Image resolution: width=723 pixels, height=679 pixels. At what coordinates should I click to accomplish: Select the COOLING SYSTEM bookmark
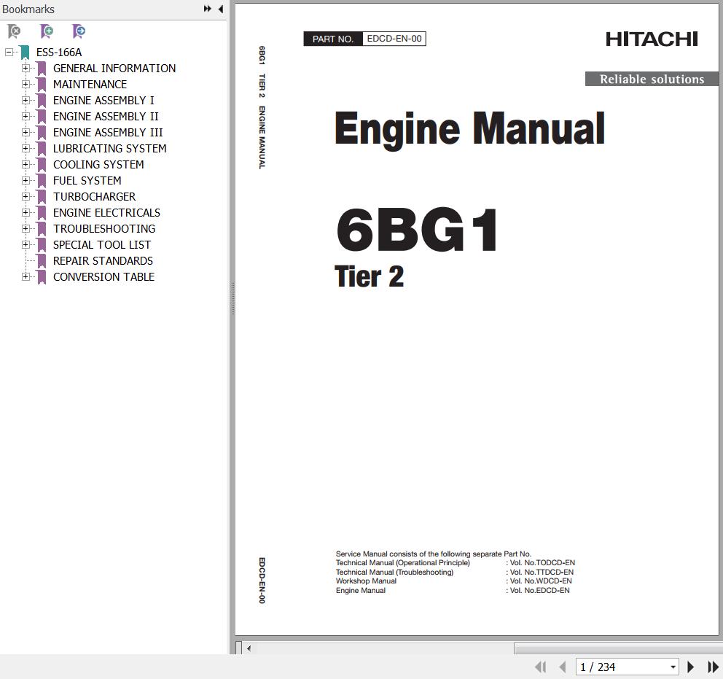(x=98, y=165)
